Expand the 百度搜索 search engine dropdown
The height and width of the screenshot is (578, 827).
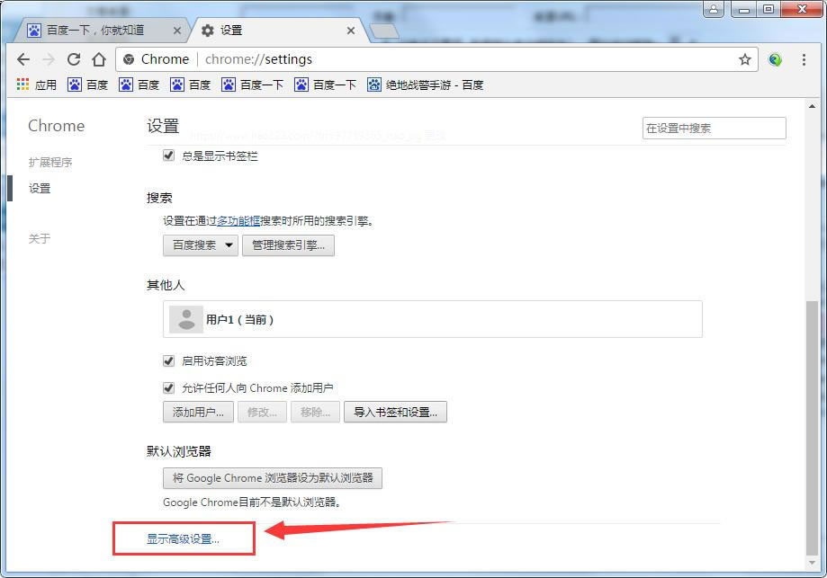[x=200, y=245]
